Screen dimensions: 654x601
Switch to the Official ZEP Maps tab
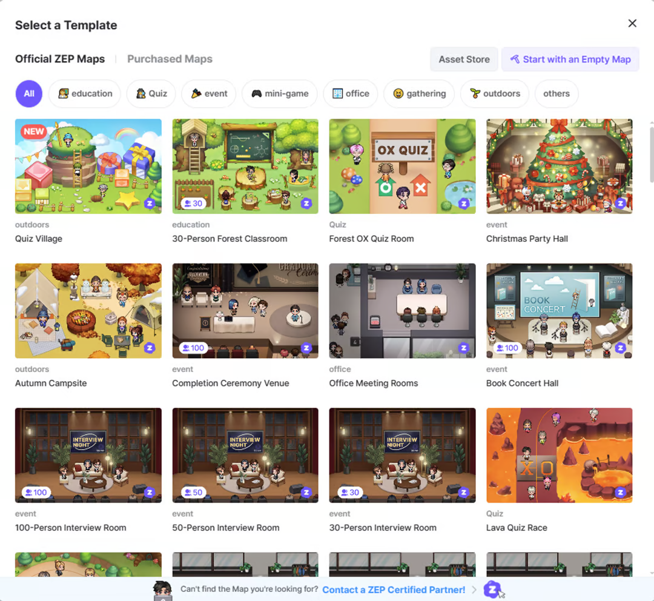pos(60,59)
